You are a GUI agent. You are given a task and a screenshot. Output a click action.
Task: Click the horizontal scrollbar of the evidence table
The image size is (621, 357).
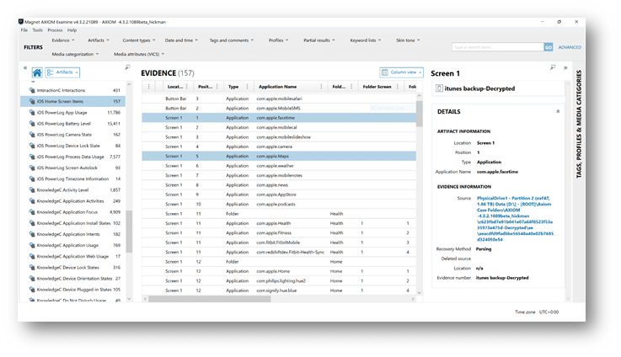210,299
